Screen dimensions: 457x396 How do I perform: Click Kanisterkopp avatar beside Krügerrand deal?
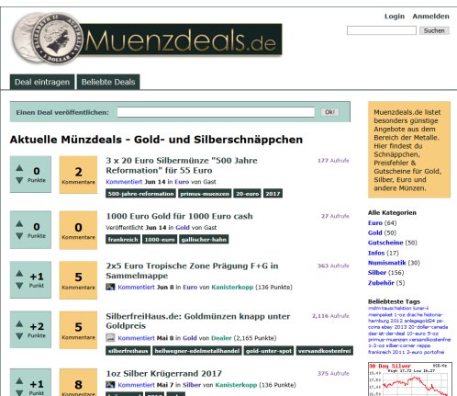click(x=110, y=385)
